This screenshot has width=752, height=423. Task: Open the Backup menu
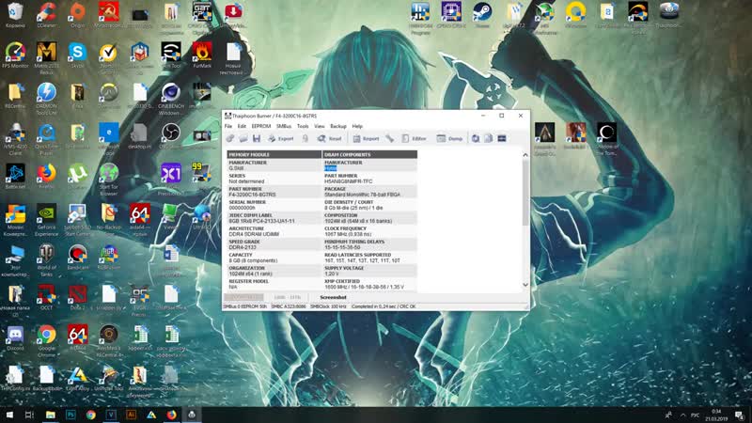[x=338, y=126]
